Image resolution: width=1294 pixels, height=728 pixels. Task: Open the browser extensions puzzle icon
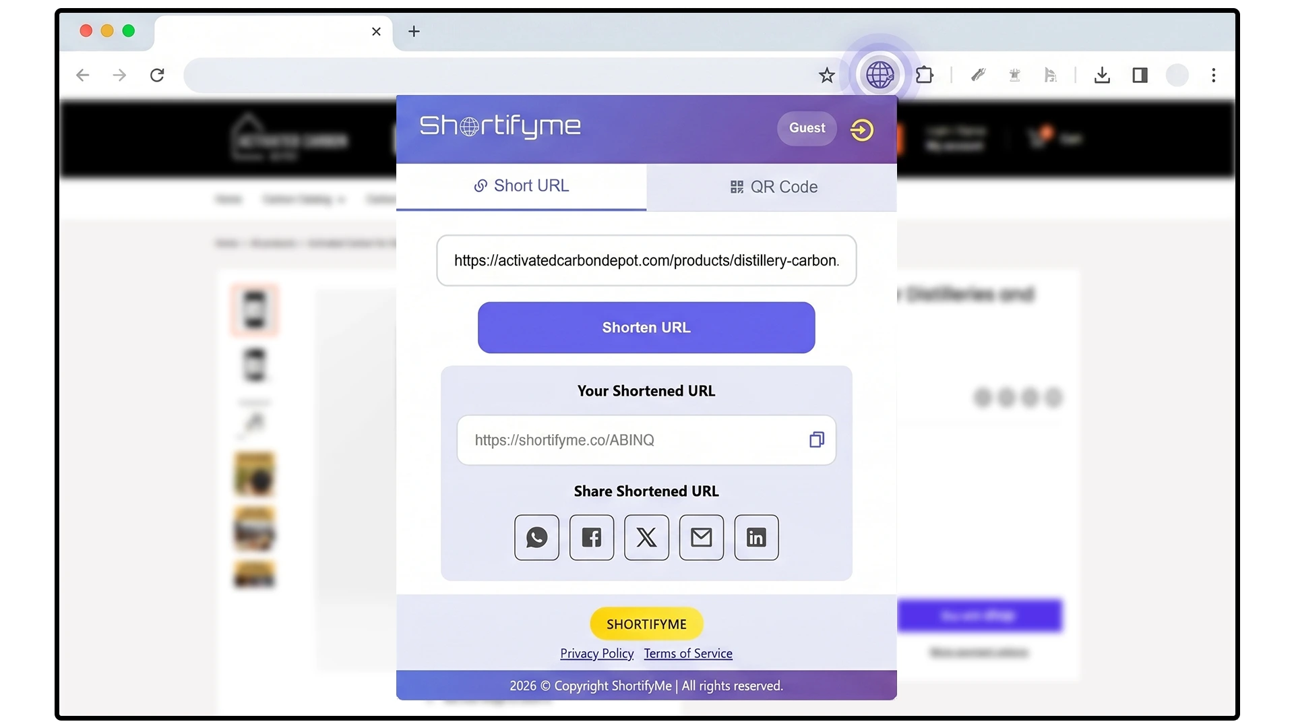925,75
